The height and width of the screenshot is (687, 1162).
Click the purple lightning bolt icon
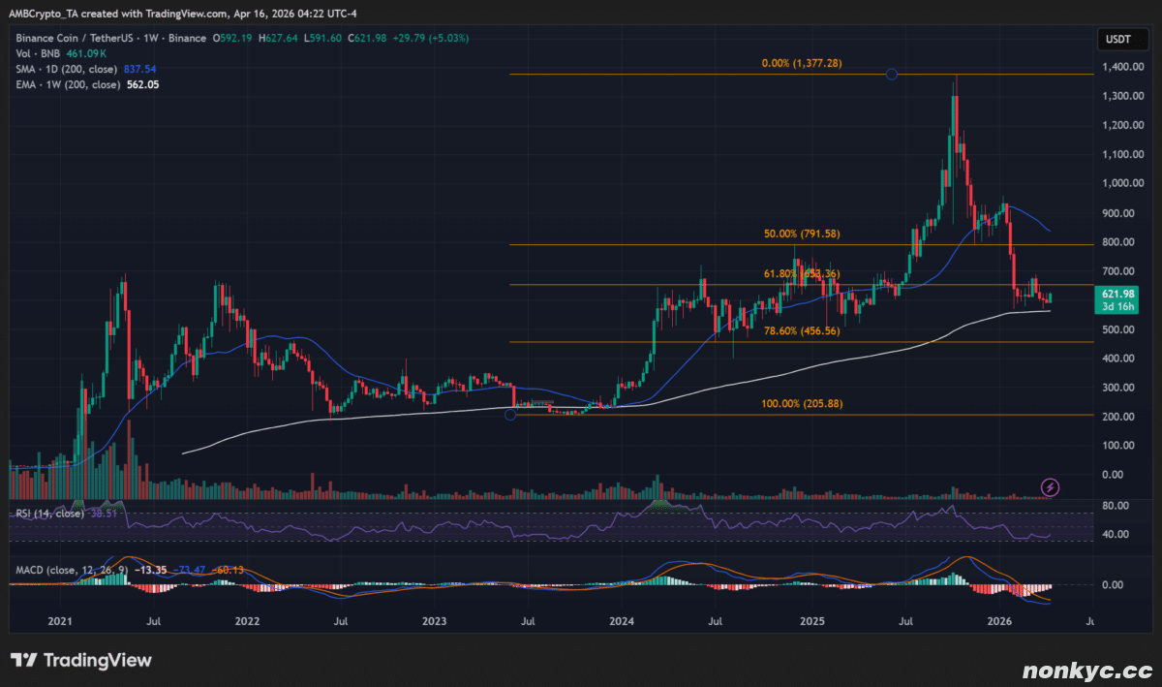1050,486
